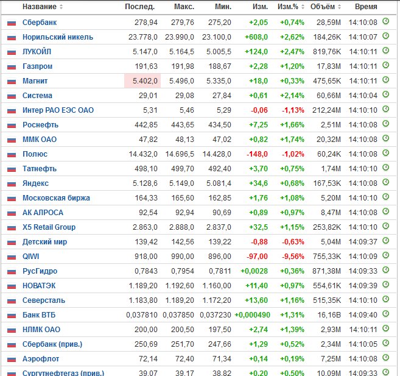
Task: Click the Время column header
Action: coord(366,7)
